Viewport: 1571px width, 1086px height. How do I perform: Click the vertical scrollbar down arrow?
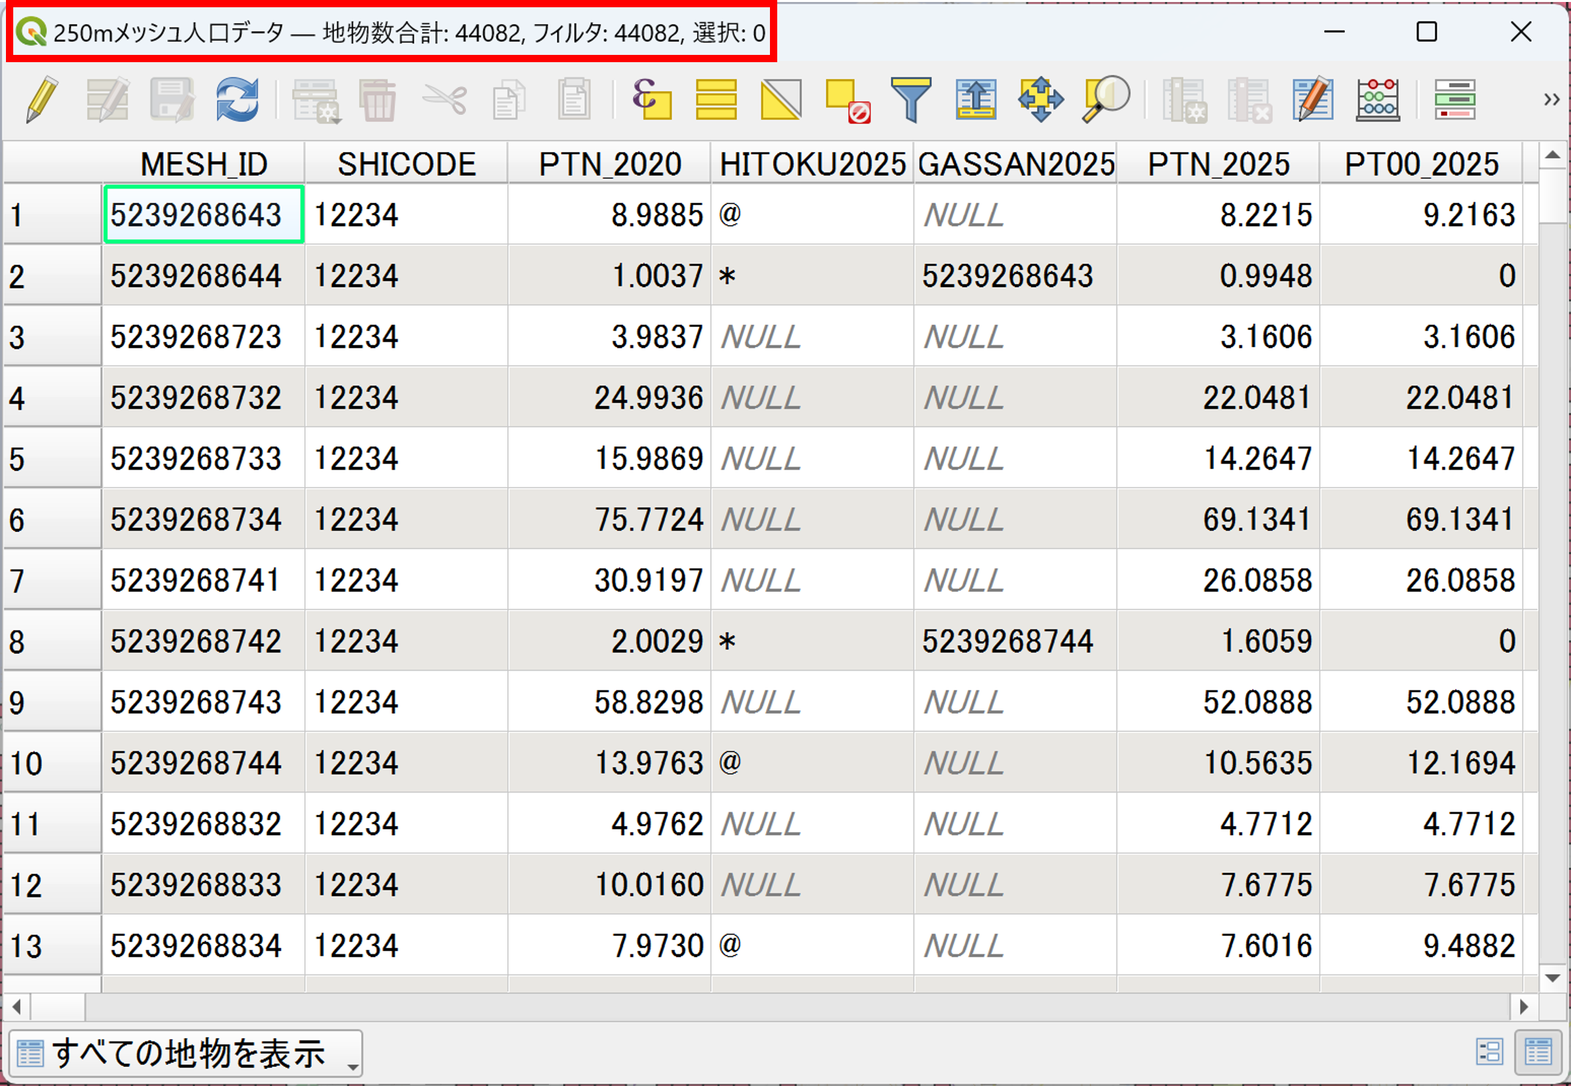click(1552, 978)
